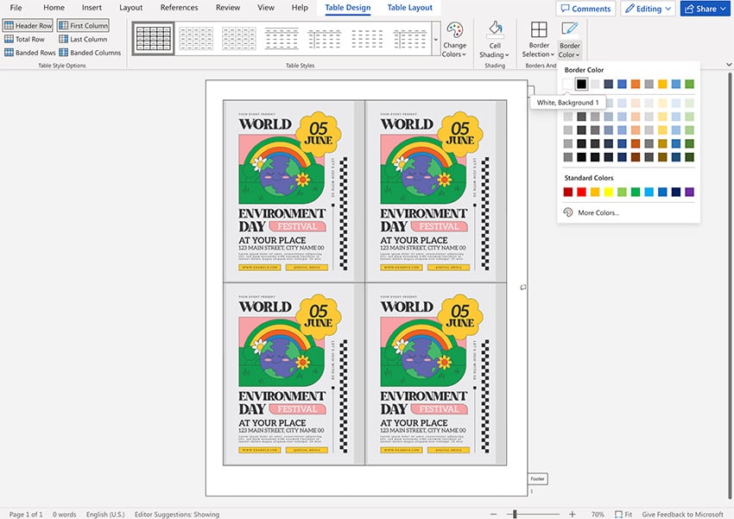The image size is (734, 519).
Task: Click the zoom out minus icon
Action: (x=493, y=514)
